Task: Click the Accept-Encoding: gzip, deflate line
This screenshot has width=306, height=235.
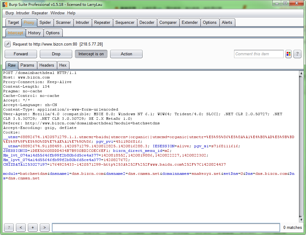Action: pos(40,128)
